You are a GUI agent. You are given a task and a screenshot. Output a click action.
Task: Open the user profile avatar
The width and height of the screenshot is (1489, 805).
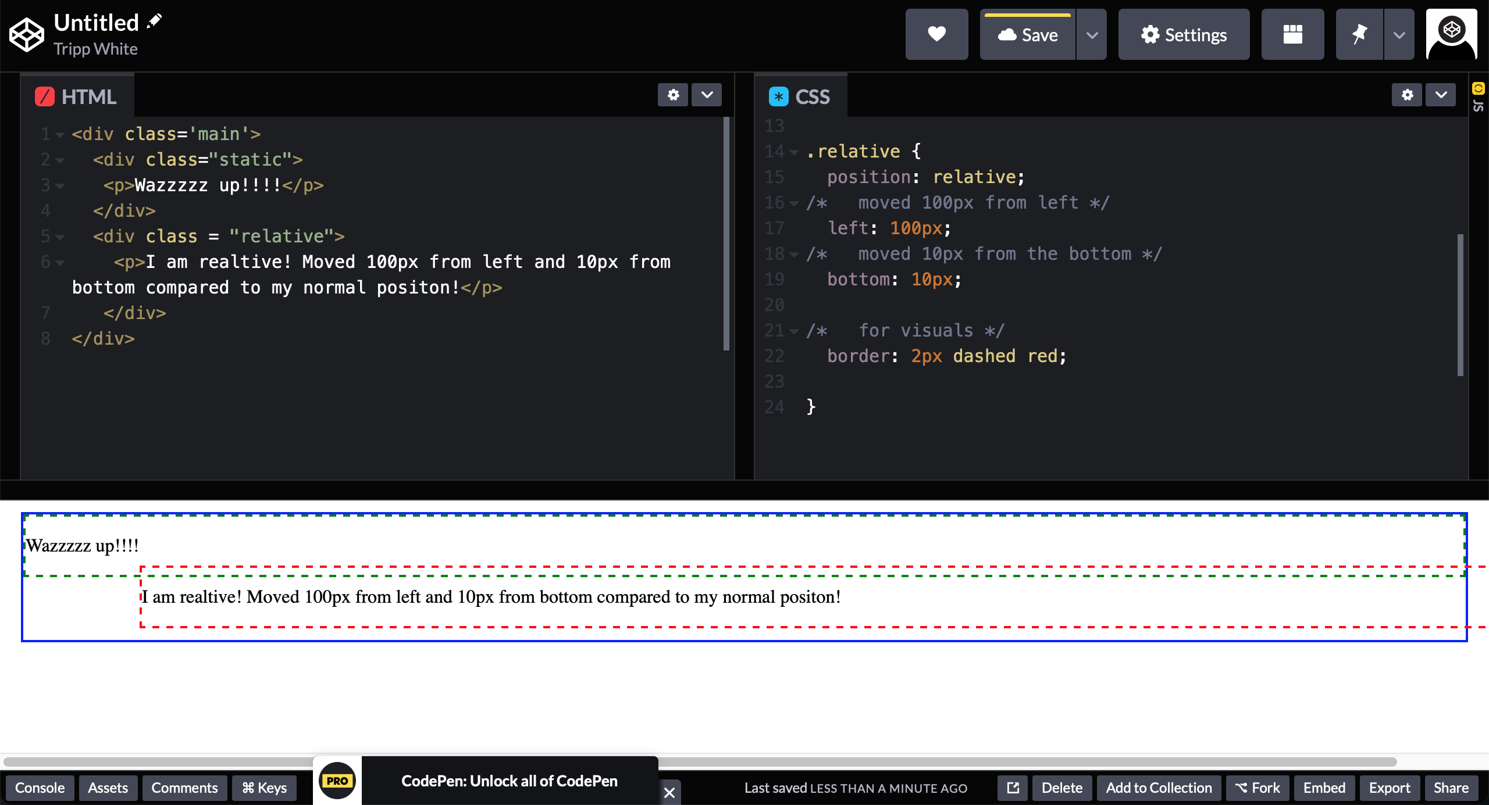click(x=1451, y=34)
